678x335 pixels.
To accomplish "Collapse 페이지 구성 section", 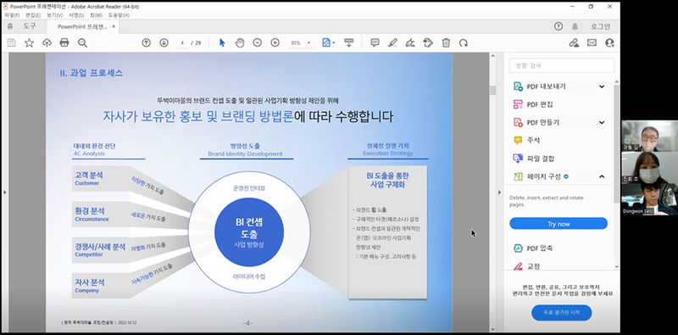I will (602, 176).
